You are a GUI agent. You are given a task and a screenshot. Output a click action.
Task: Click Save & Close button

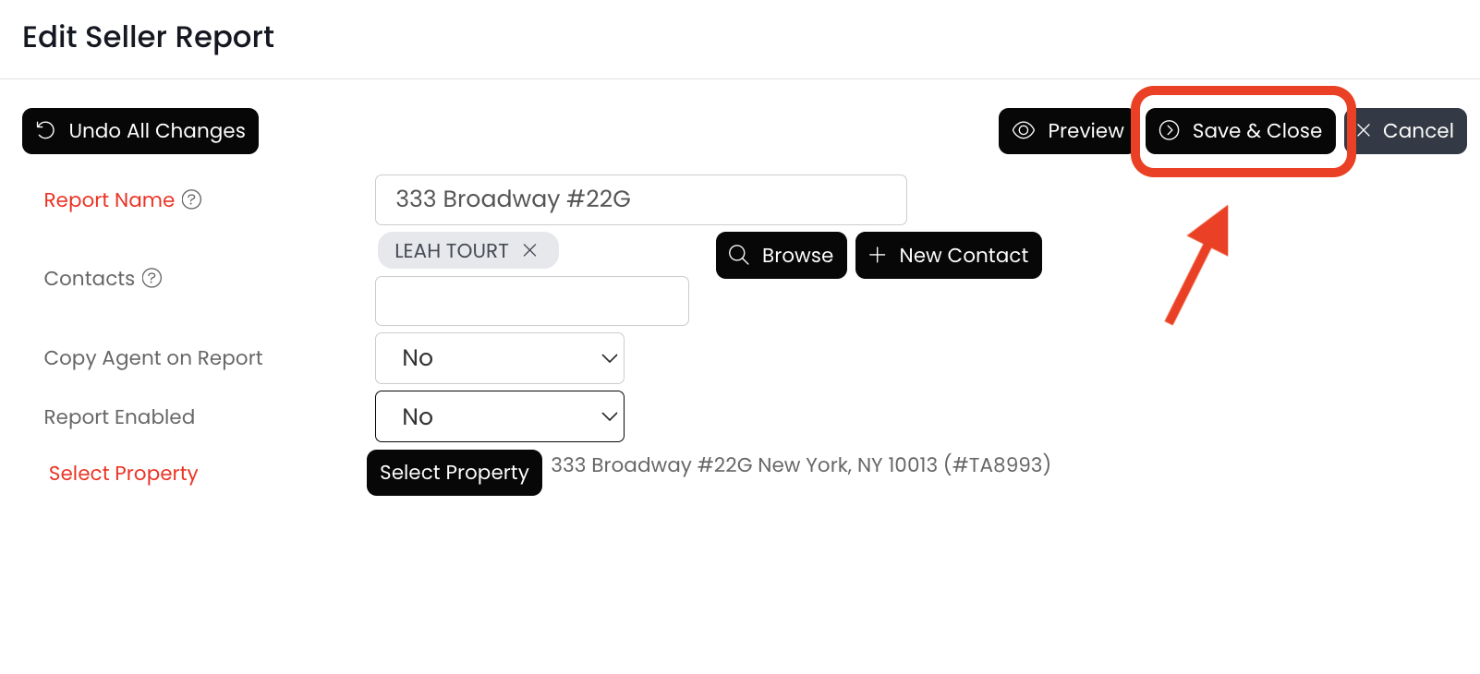point(1241,131)
